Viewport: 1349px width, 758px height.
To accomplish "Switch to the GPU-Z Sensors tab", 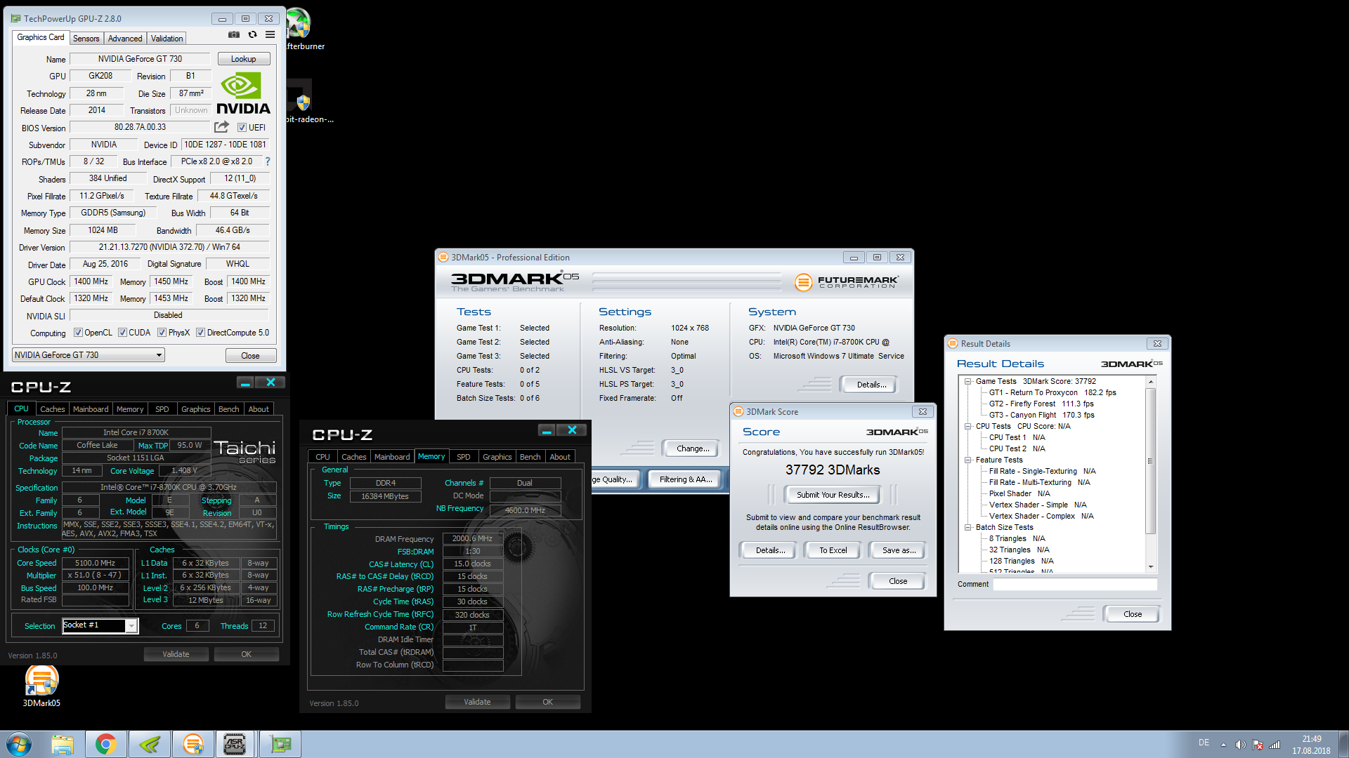I will tap(86, 39).
